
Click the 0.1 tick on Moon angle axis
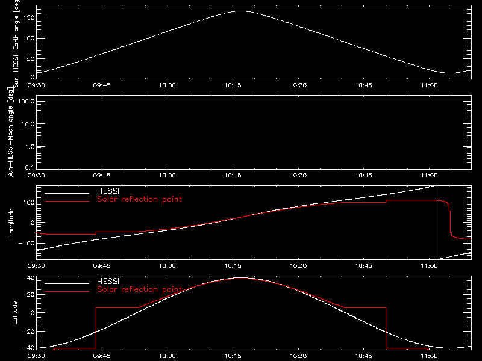coord(30,167)
